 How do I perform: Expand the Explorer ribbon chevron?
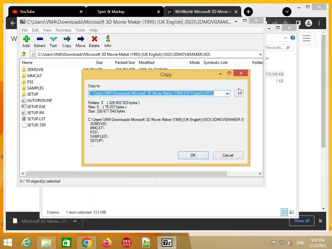click(x=285, y=38)
